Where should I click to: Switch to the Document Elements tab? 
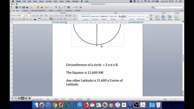click(x=38, y=11)
